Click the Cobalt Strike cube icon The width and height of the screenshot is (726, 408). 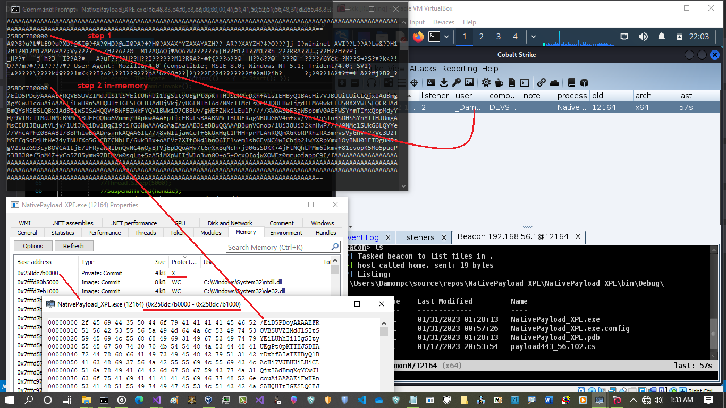coord(584,82)
